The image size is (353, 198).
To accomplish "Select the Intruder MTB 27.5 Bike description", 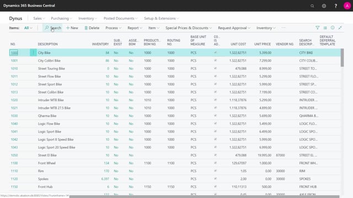I will [x=54, y=108].
